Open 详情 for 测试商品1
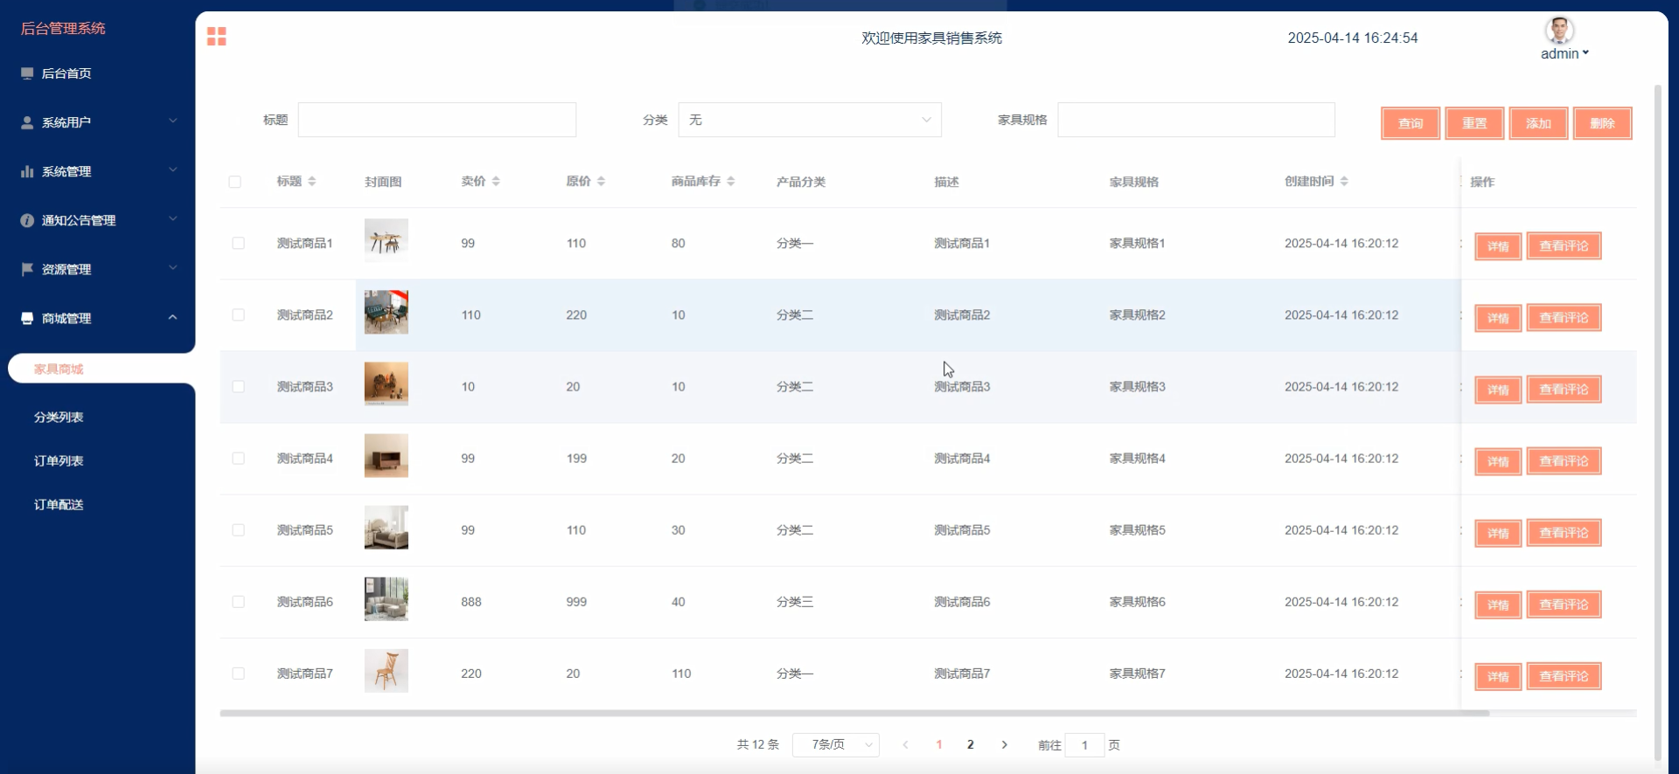Viewport: 1679px width, 774px height. pyautogui.click(x=1498, y=246)
